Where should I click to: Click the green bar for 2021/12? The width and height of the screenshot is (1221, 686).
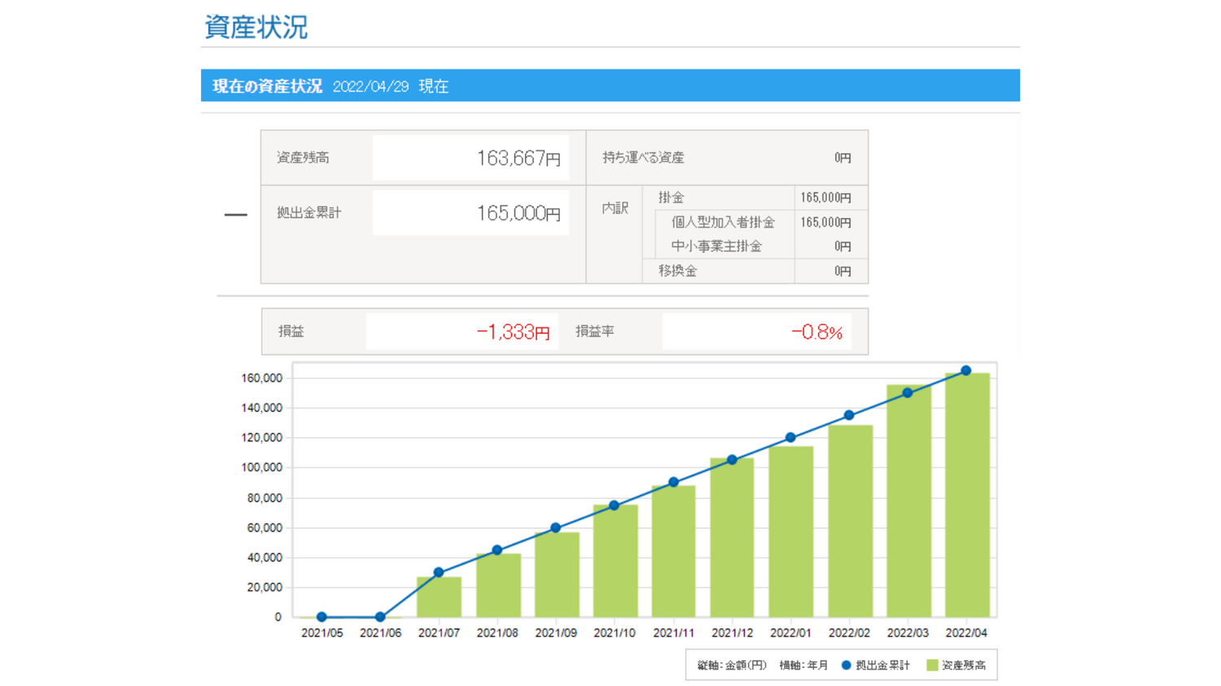(733, 537)
